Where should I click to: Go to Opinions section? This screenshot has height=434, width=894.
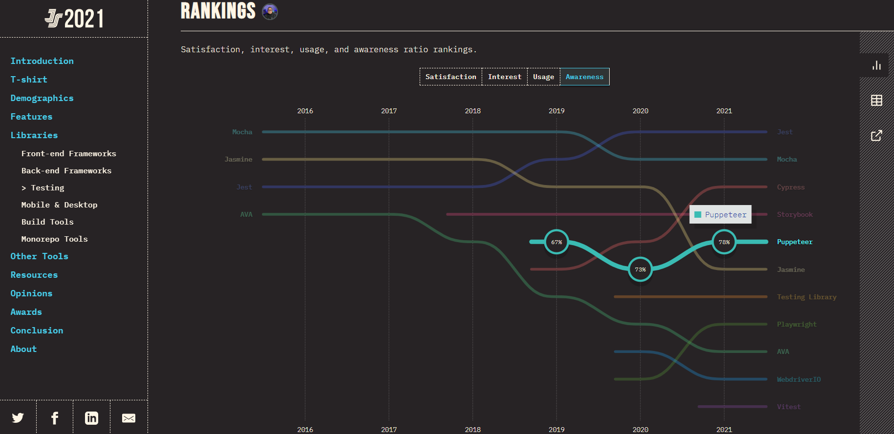click(x=31, y=293)
